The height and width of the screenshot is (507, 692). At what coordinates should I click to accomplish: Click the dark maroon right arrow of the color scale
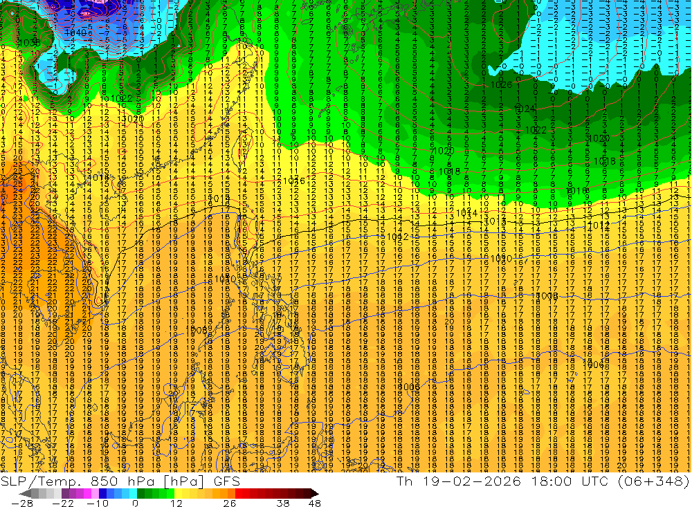tap(315, 494)
